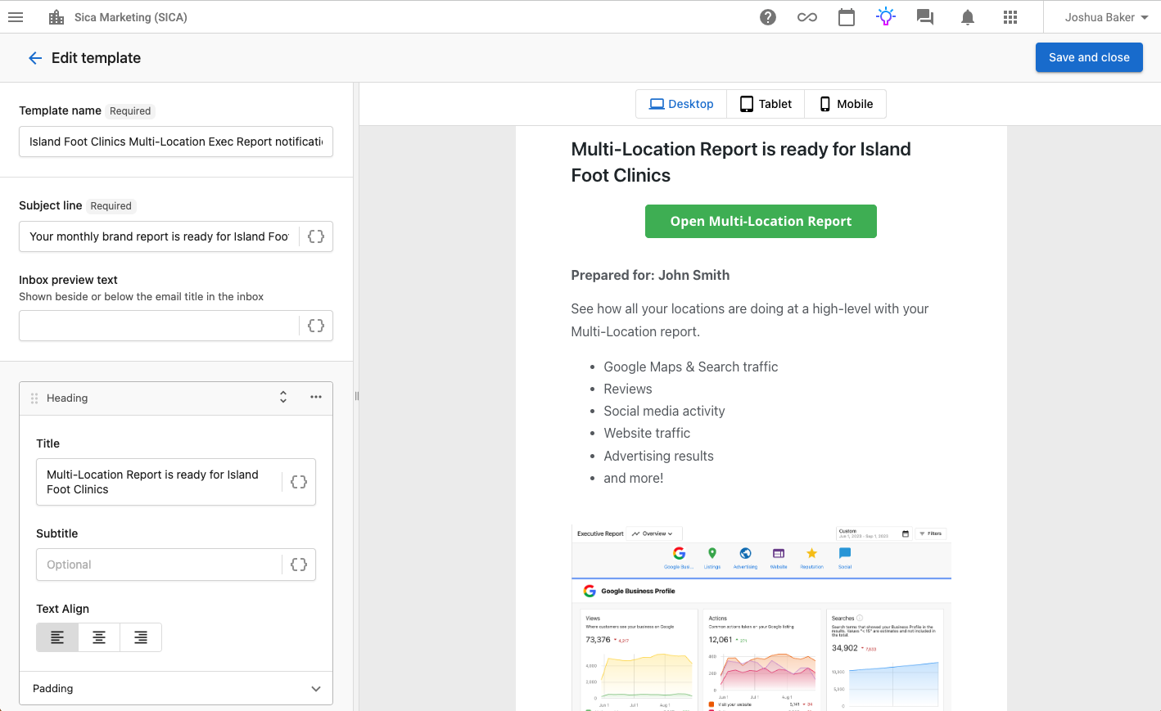
Task: Insert dynamic field into Subtitle
Action: (x=299, y=565)
